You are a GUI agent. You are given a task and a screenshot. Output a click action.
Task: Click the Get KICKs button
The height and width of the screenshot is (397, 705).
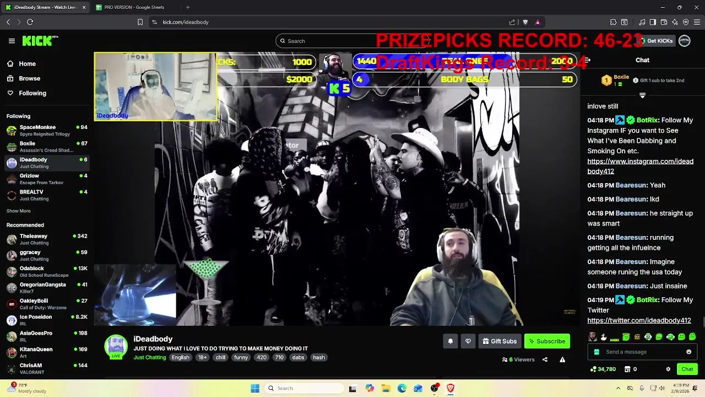click(656, 41)
